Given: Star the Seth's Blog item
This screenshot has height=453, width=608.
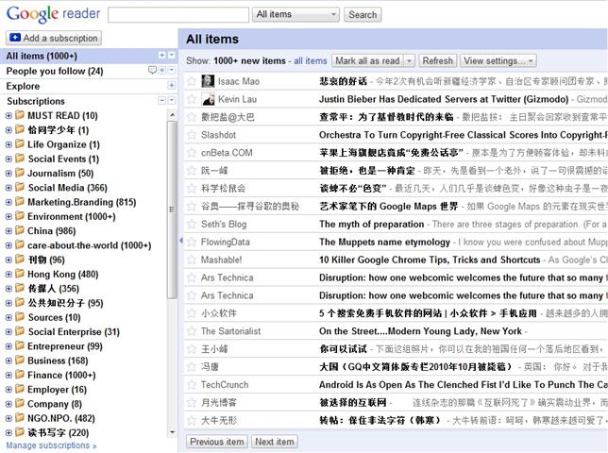Looking at the screenshot, I should pyautogui.click(x=192, y=224).
